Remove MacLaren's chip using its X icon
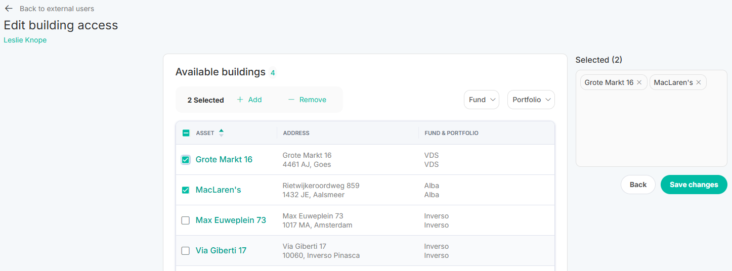 (699, 82)
